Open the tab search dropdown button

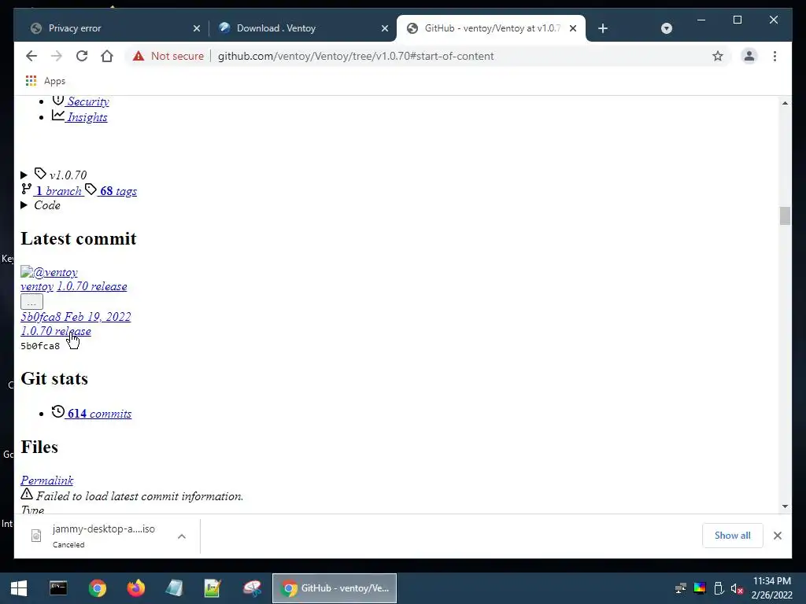point(666,28)
